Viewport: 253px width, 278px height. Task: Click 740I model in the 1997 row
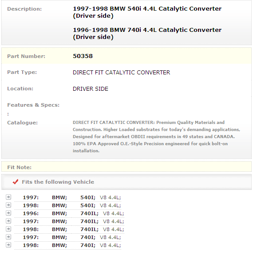pyautogui.click(x=88, y=237)
